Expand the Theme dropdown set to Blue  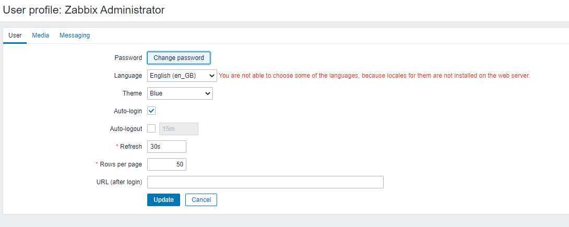180,93
